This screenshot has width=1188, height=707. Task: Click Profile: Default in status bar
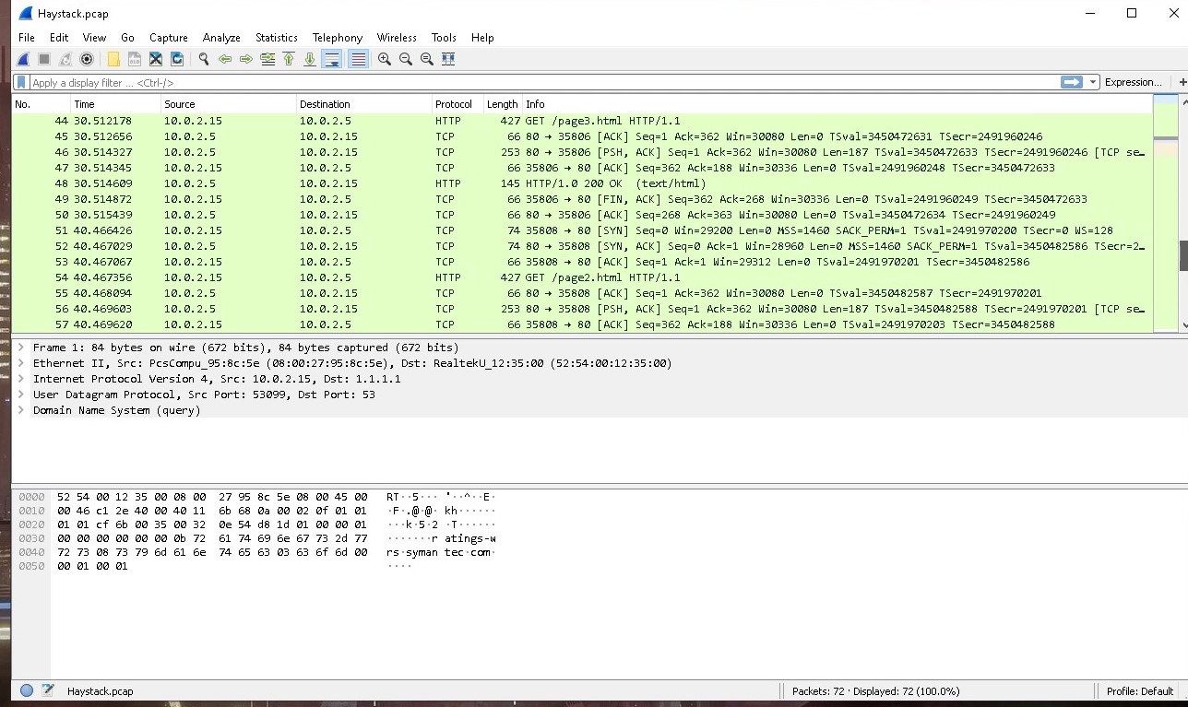pos(1140,691)
